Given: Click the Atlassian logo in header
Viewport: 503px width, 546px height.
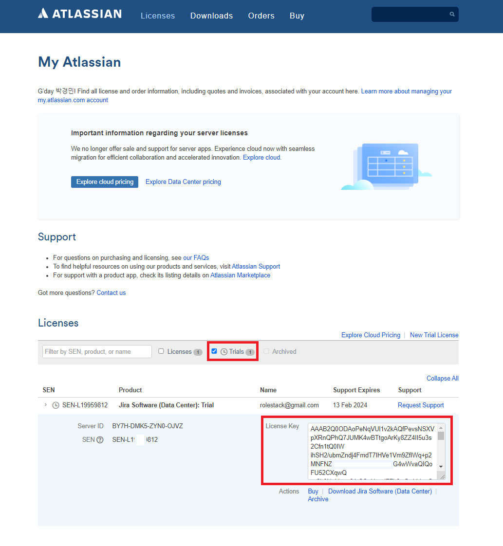Looking at the screenshot, I should click(80, 14).
